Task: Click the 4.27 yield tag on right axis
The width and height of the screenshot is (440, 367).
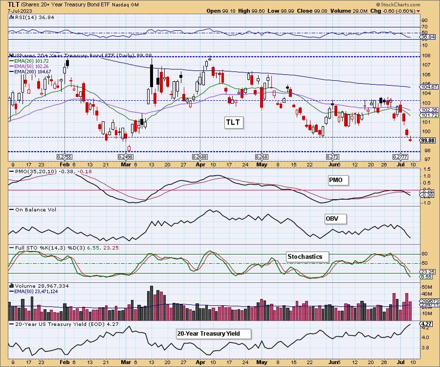Action: pos(426,324)
